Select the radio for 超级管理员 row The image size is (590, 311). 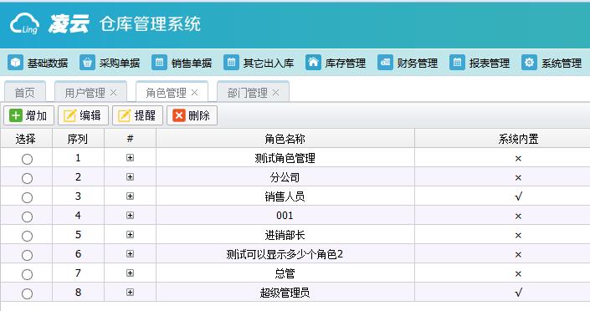[27, 293]
